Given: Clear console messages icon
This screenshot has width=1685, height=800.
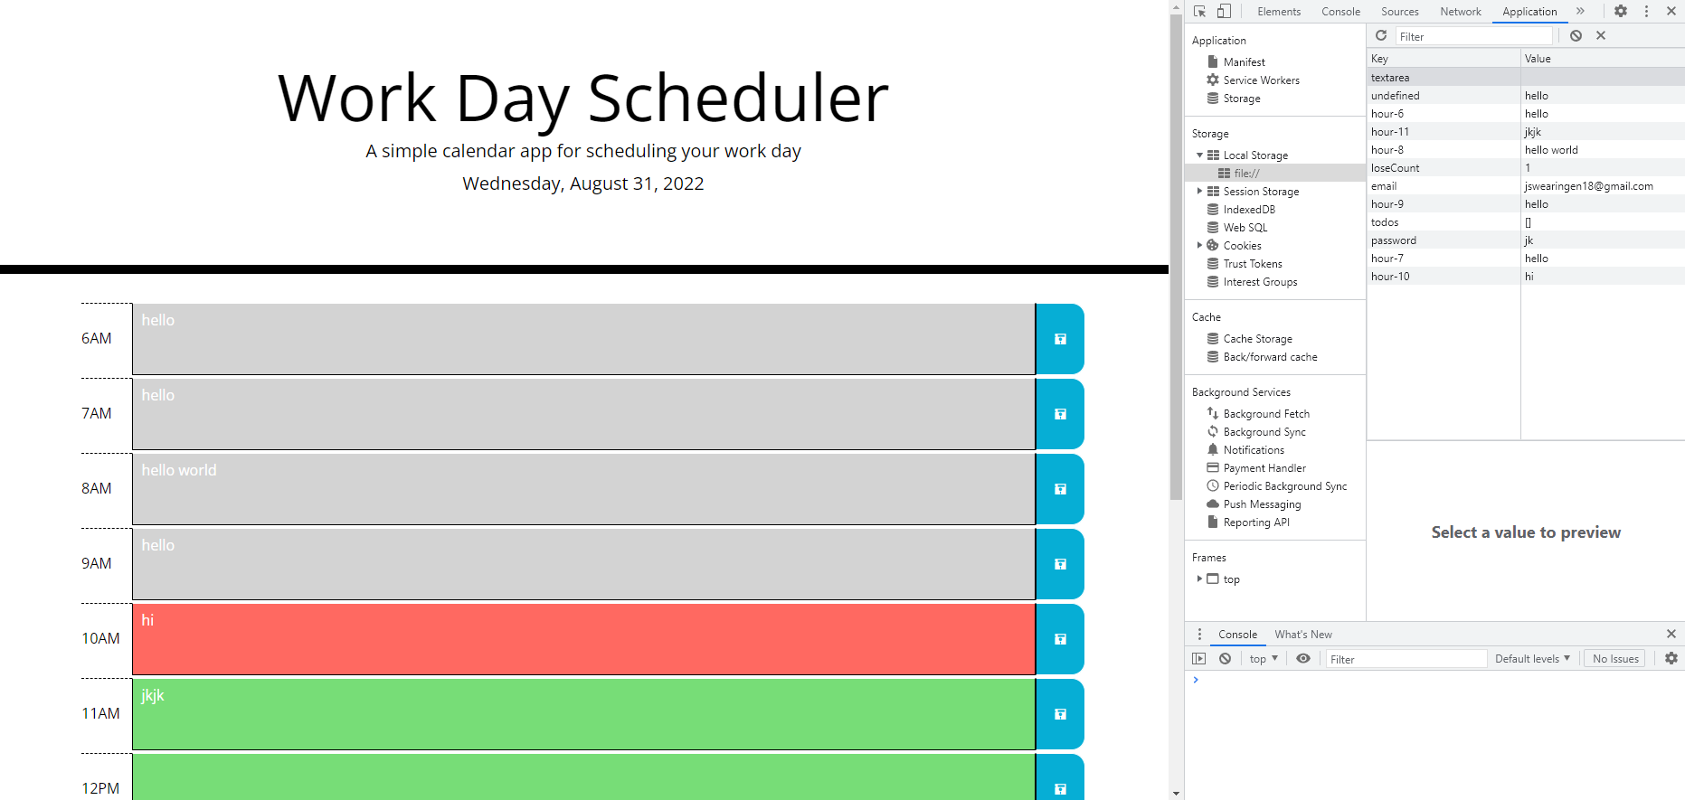Looking at the screenshot, I should pyautogui.click(x=1226, y=658).
